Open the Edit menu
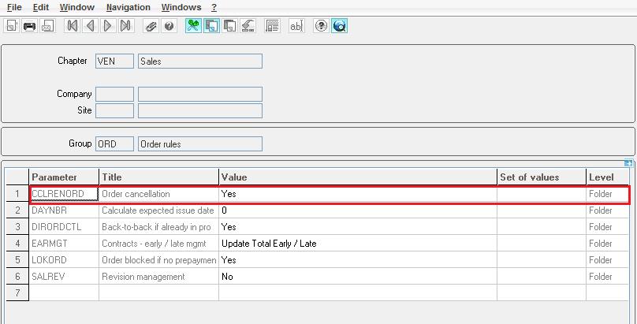The height and width of the screenshot is (324, 637). 41,7
